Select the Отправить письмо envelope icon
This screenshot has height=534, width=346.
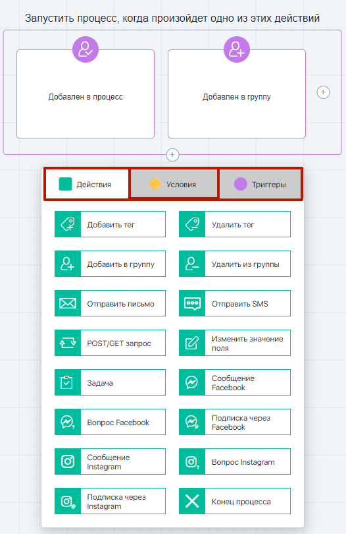tap(68, 303)
